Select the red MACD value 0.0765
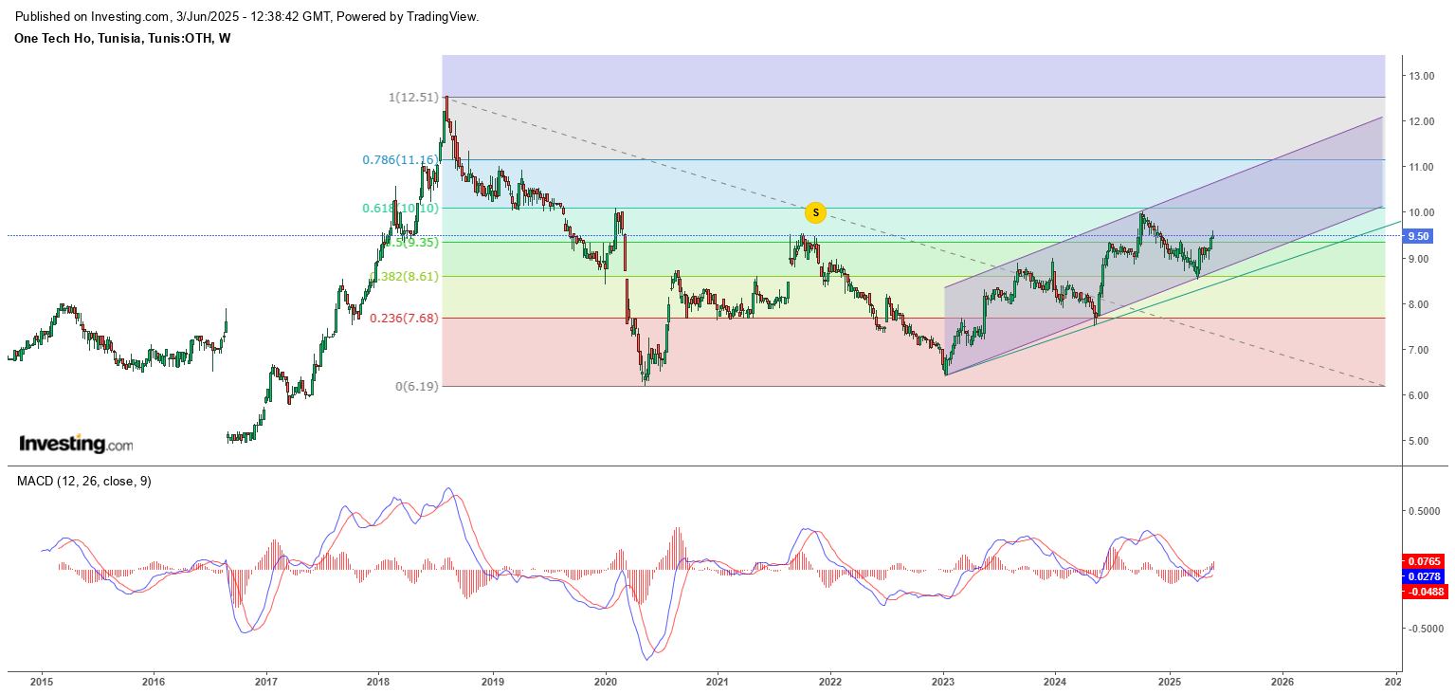The image size is (1455, 694). click(1422, 560)
